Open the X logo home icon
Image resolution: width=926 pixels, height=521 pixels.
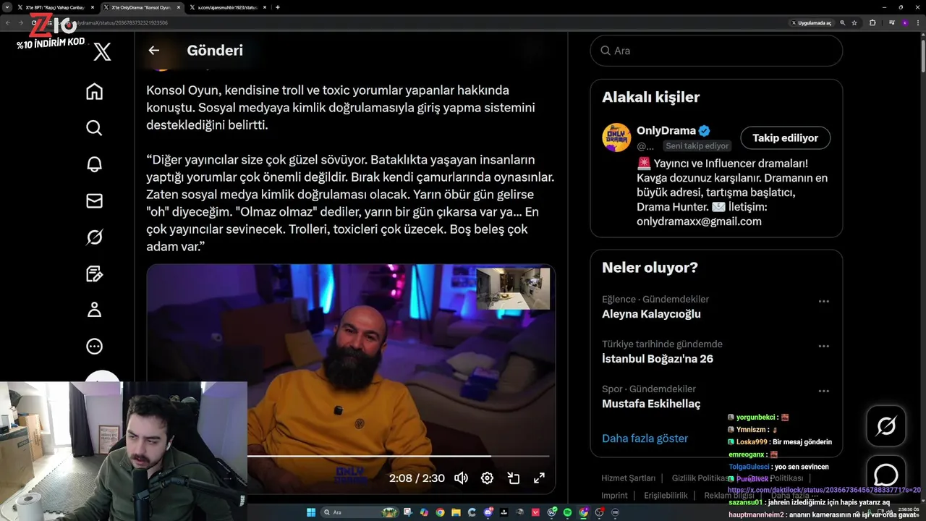102,51
